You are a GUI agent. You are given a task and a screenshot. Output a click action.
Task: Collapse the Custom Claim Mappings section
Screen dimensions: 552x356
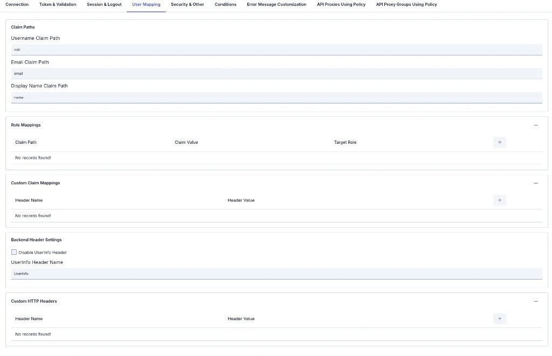point(536,183)
